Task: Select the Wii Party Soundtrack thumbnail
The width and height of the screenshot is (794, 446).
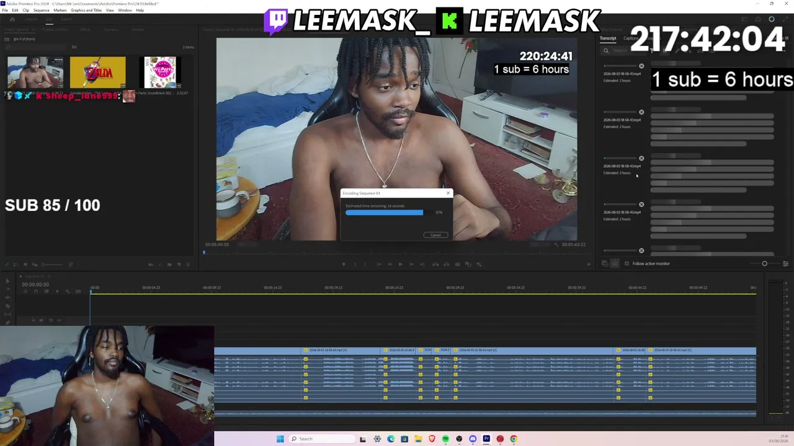Action: point(160,72)
